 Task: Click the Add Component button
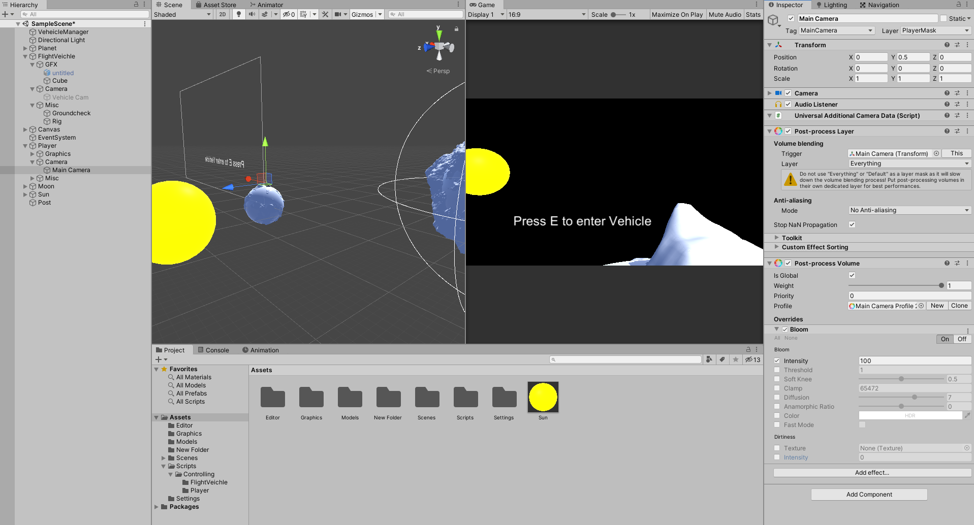pos(869,494)
